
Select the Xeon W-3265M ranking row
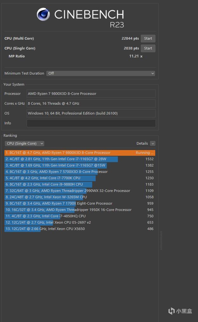[x=80, y=197]
